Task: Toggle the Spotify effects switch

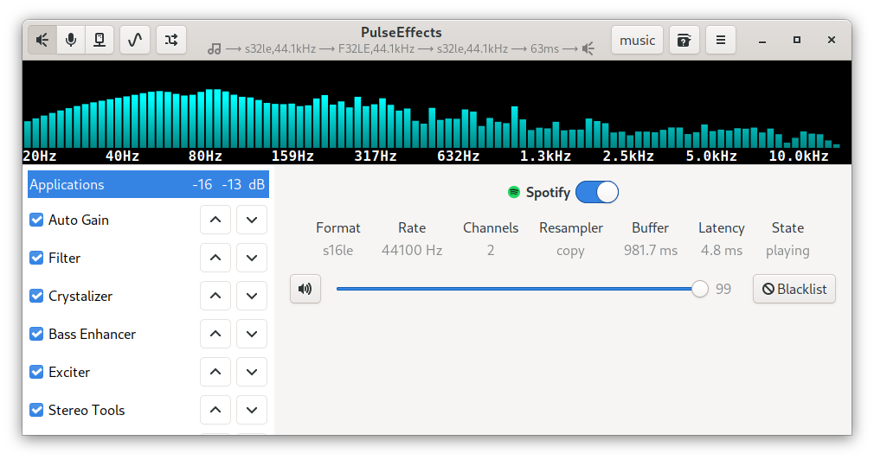Action: point(597,192)
